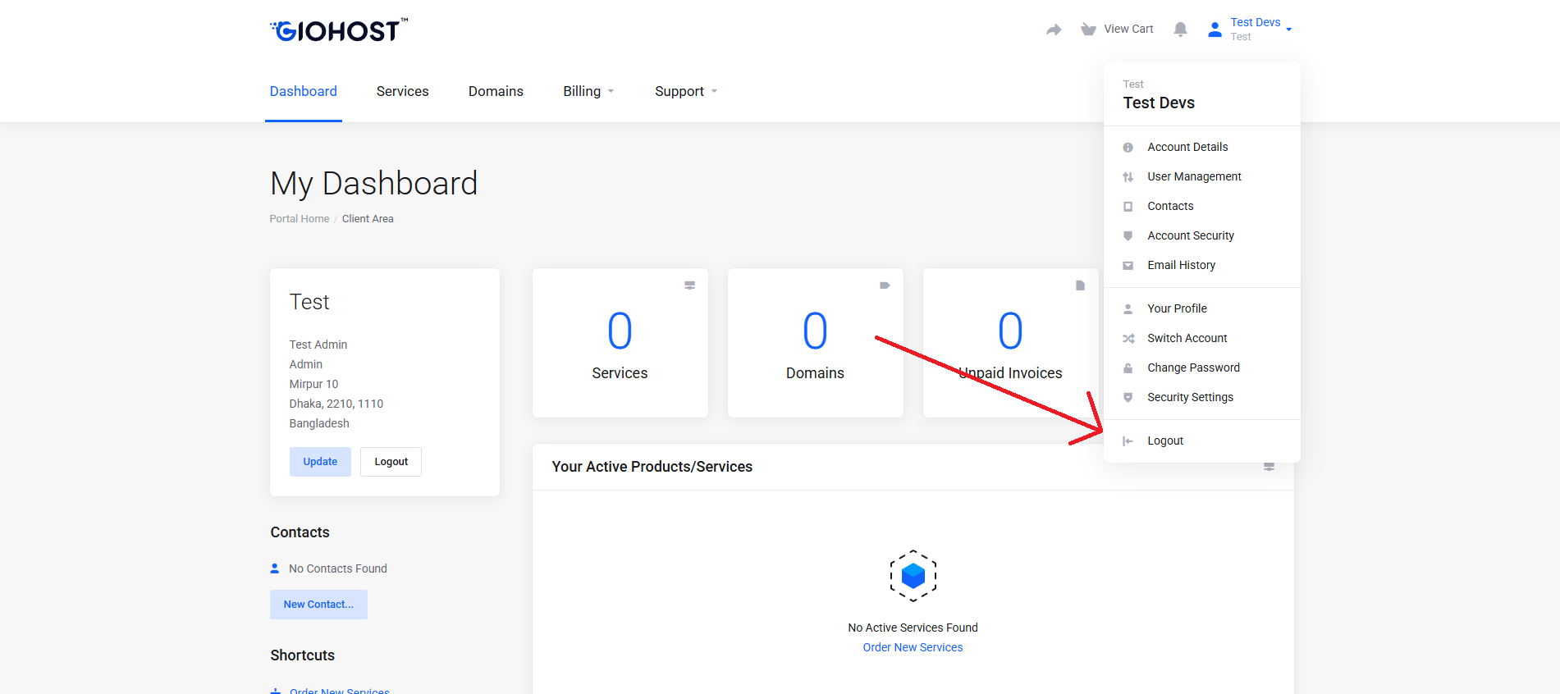The width and height of the screenshot is (1560, 694).
Task: Click the Account Details info icon
Action: (x=1128, y=148)
